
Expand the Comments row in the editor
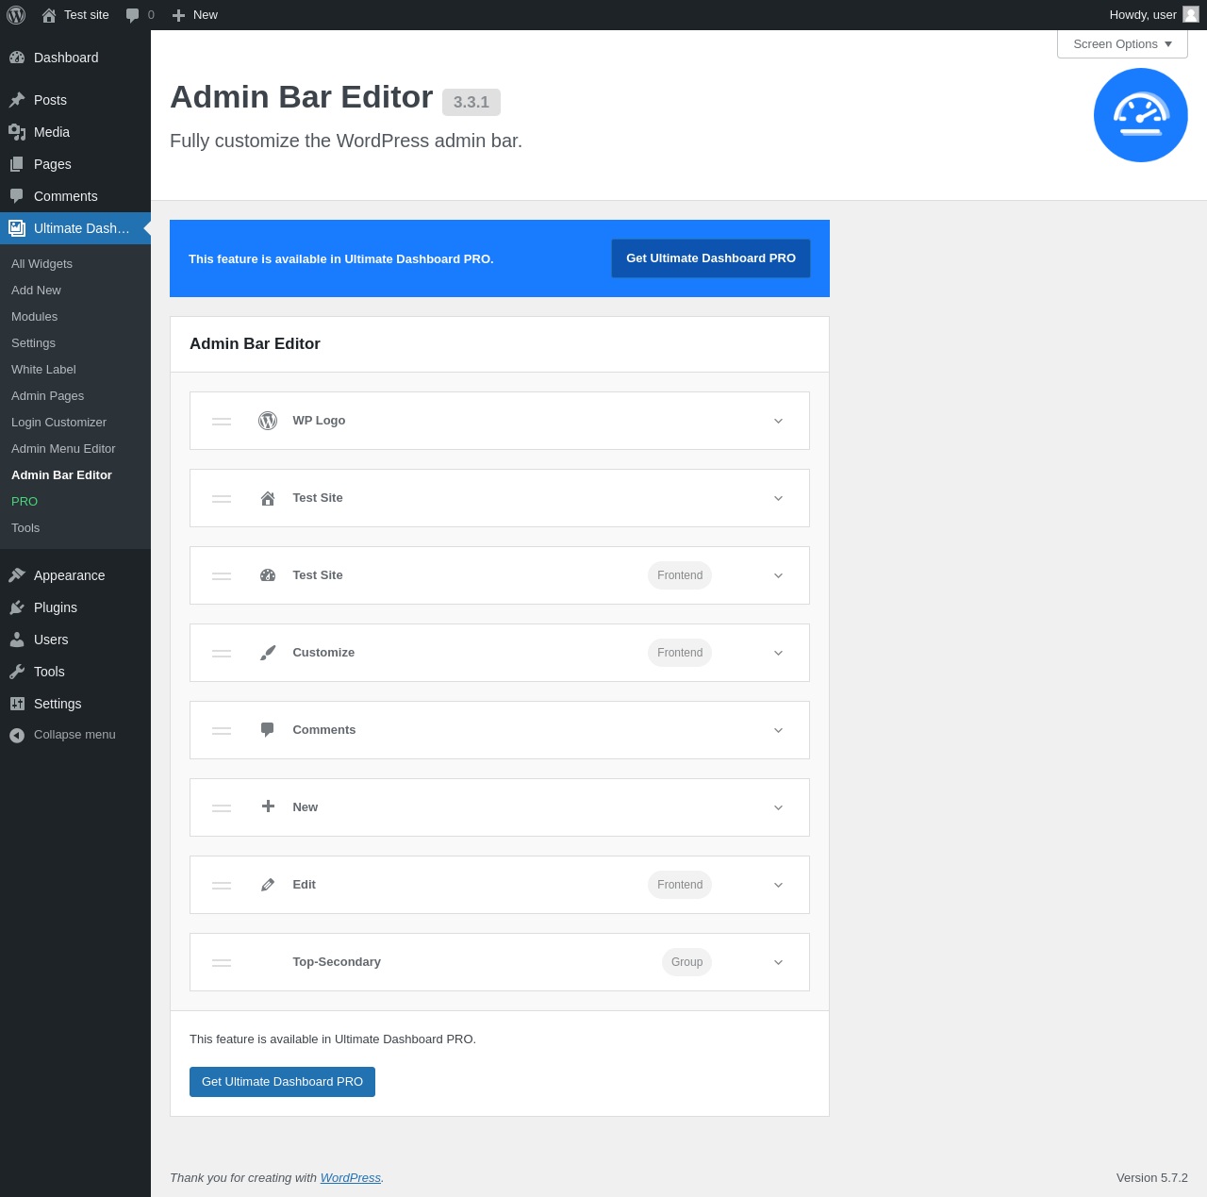[779, 730]
